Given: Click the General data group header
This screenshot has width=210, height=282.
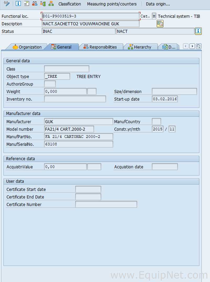Looking at the screenshot, I should [x=101, y=61].
